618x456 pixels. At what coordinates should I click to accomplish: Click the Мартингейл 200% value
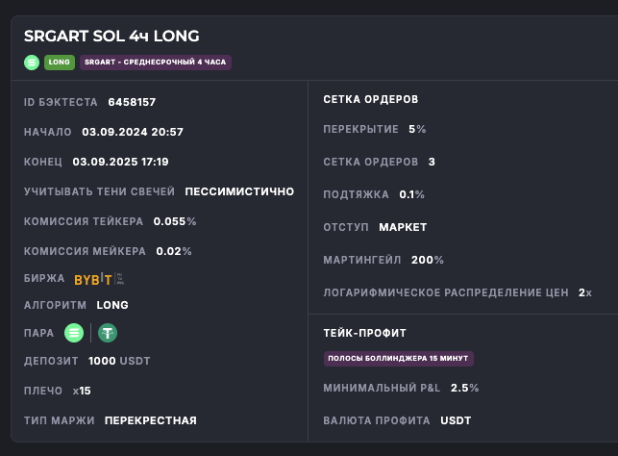427,260
